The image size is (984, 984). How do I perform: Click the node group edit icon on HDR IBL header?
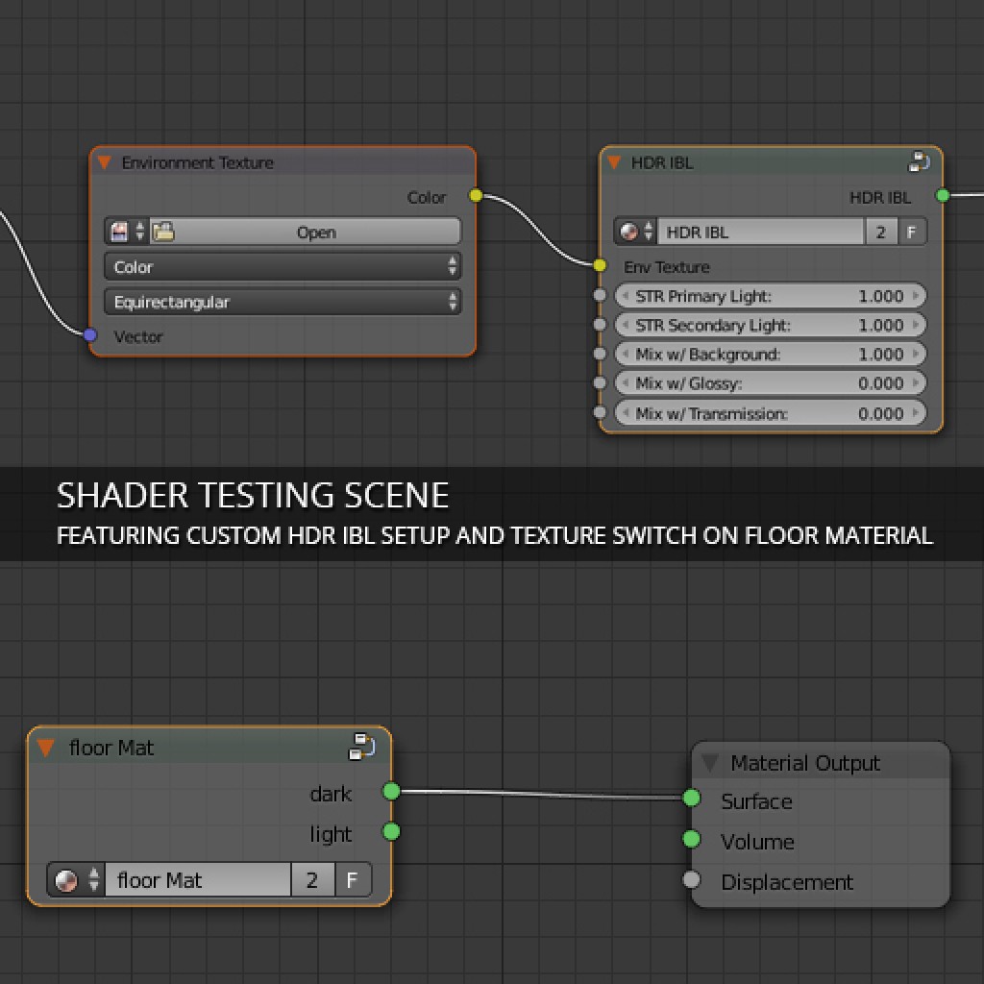pyautogui.click(x=920, y=161)
